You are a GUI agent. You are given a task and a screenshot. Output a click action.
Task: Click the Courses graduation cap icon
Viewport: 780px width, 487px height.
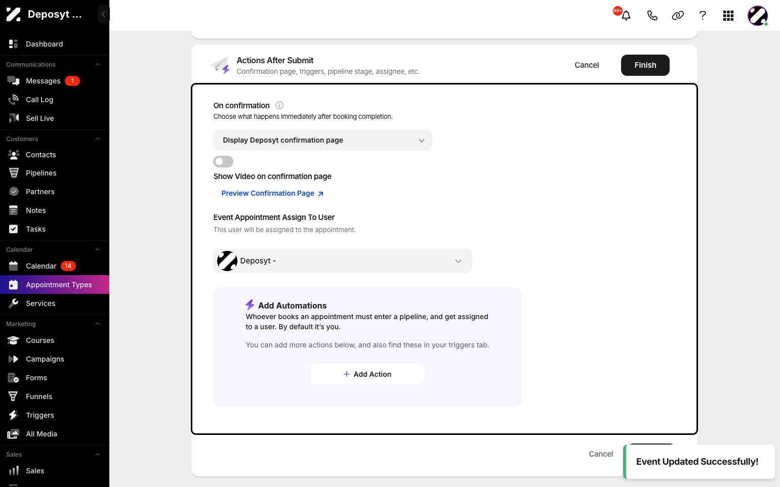click(x=14, y=340)
